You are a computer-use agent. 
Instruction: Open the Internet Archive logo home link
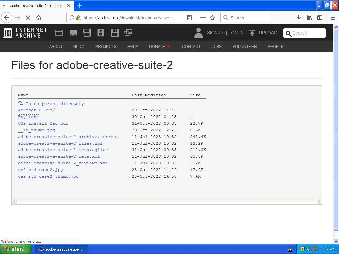pos(25,33)
